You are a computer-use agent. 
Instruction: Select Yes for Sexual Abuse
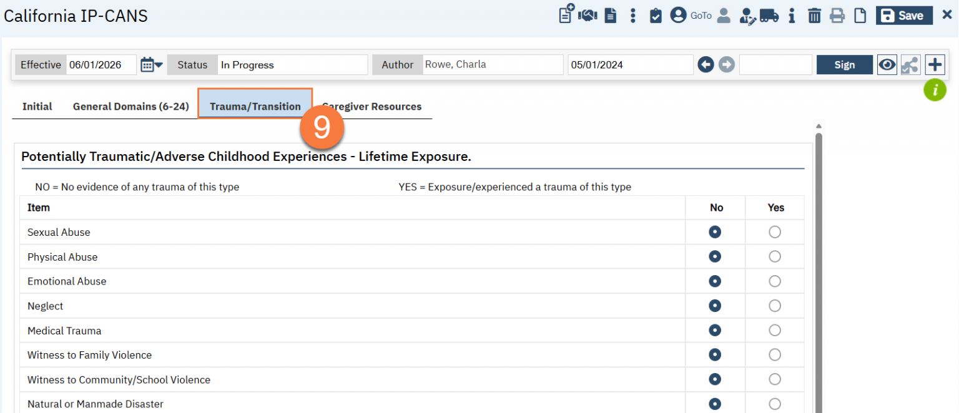(x=775, y=232)
